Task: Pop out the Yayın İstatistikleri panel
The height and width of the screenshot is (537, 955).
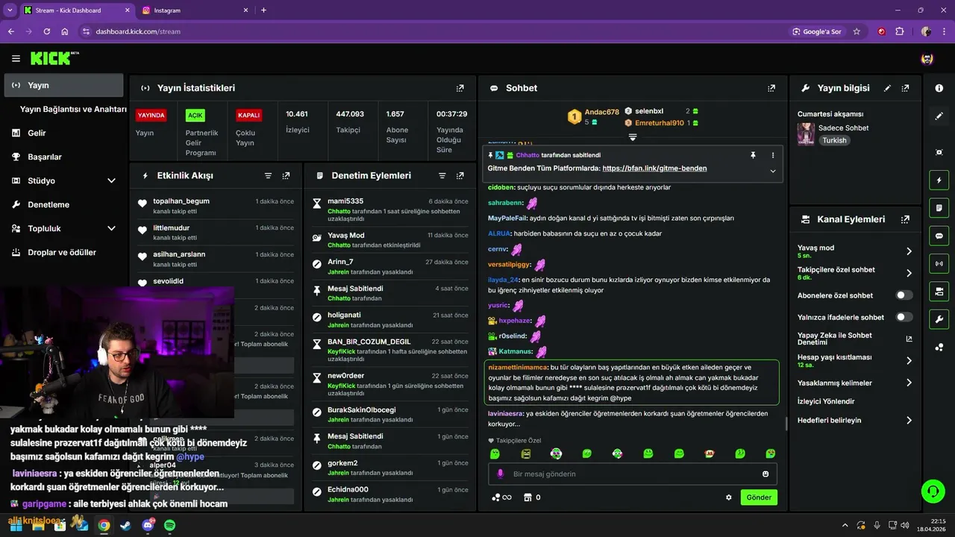Action: 460,88
